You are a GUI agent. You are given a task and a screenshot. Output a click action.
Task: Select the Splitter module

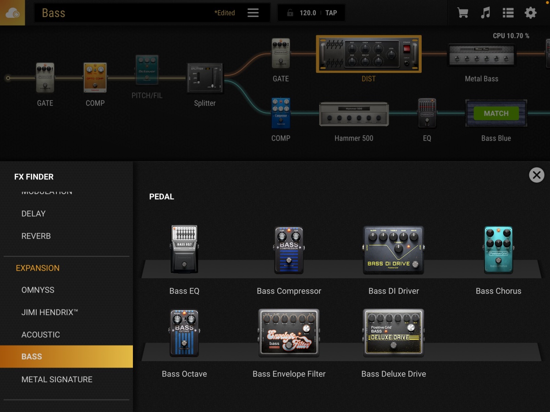pyautogui.click(x=205, y=78)
